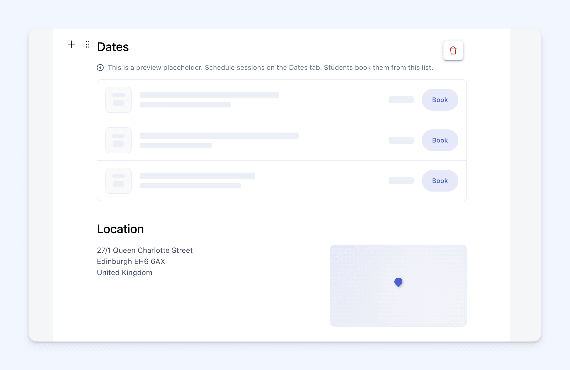Click the second session calendar placeholder icon
Screen dimensions: 570x370
click(119, 140)
